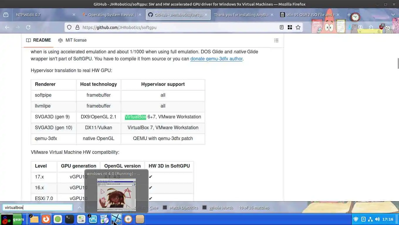The height and width of the screenshot is (225, 399).
Task: Open tracking protection shield in address bar
Action: pos(69,27)
